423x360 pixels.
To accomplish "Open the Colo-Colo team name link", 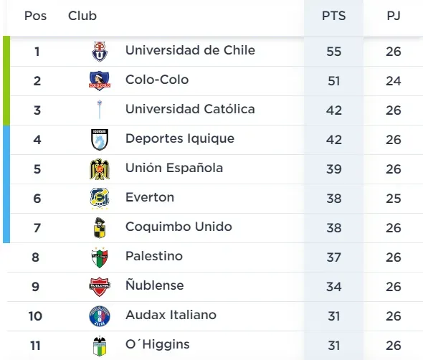I will (157, 80).
